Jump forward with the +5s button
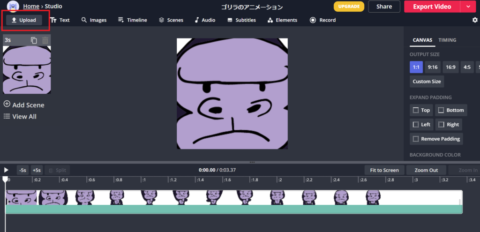 tap(37, 170)
